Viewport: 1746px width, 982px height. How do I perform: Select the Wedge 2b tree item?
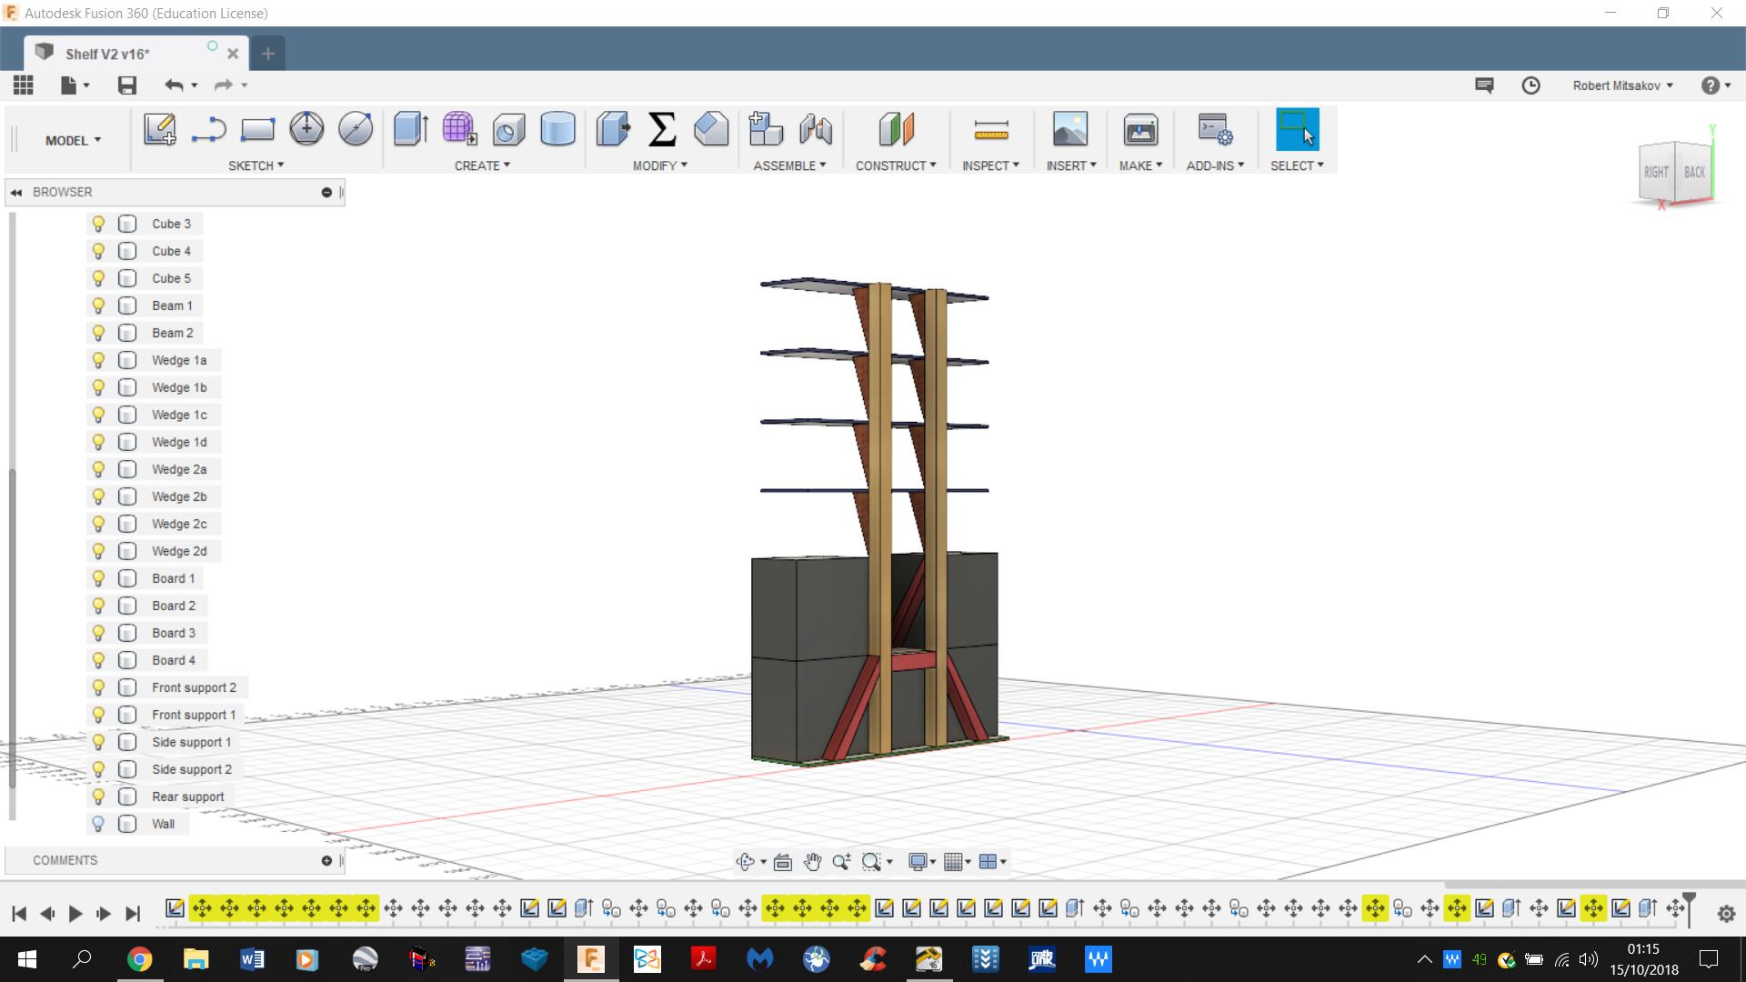[x=179, y=496]
